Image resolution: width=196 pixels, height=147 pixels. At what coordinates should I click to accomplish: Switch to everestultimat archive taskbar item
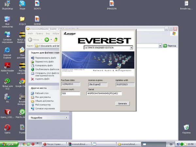pos(79,144)
